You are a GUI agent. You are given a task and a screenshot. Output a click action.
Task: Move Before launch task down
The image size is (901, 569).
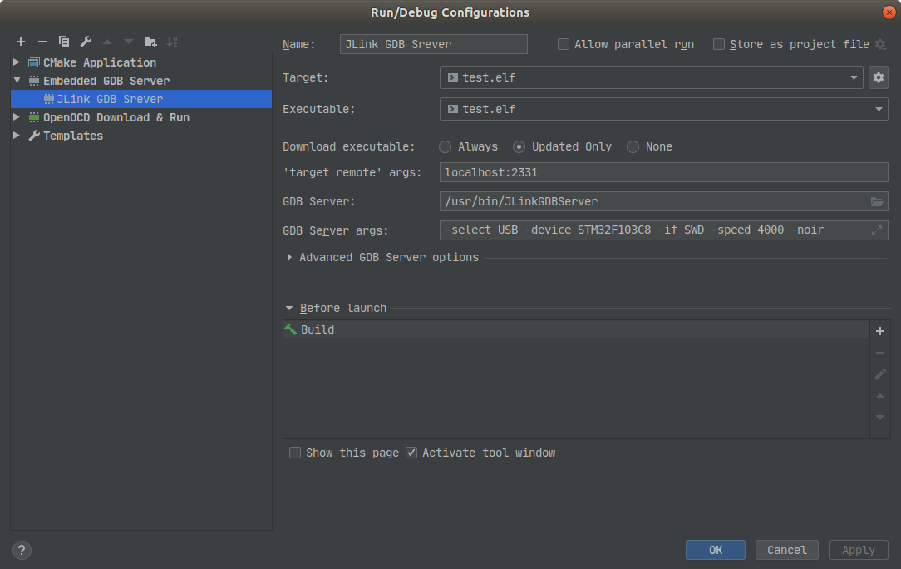pos(879,417)
